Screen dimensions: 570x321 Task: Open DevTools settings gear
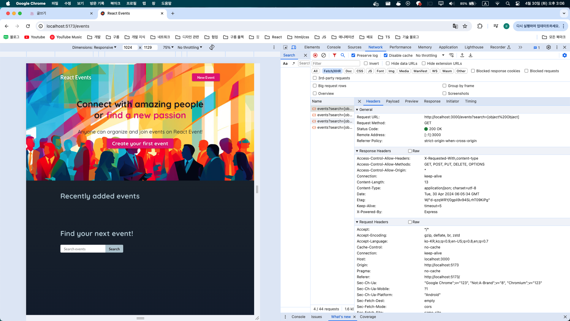click(549, 47)
